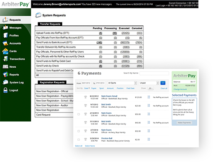Click the Select All link
The width and height of the screenshot is (213, 162).
pyautogui.click(x=79, y=146)
